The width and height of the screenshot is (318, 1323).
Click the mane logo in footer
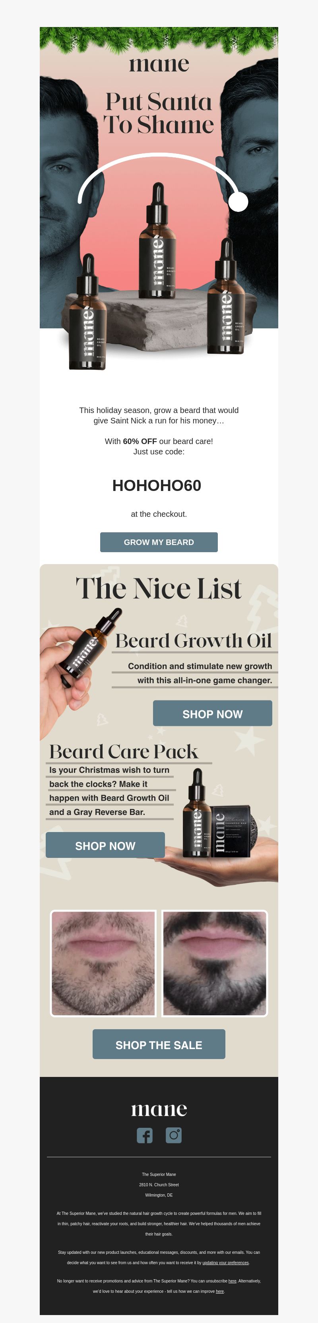pos(159,1110)
